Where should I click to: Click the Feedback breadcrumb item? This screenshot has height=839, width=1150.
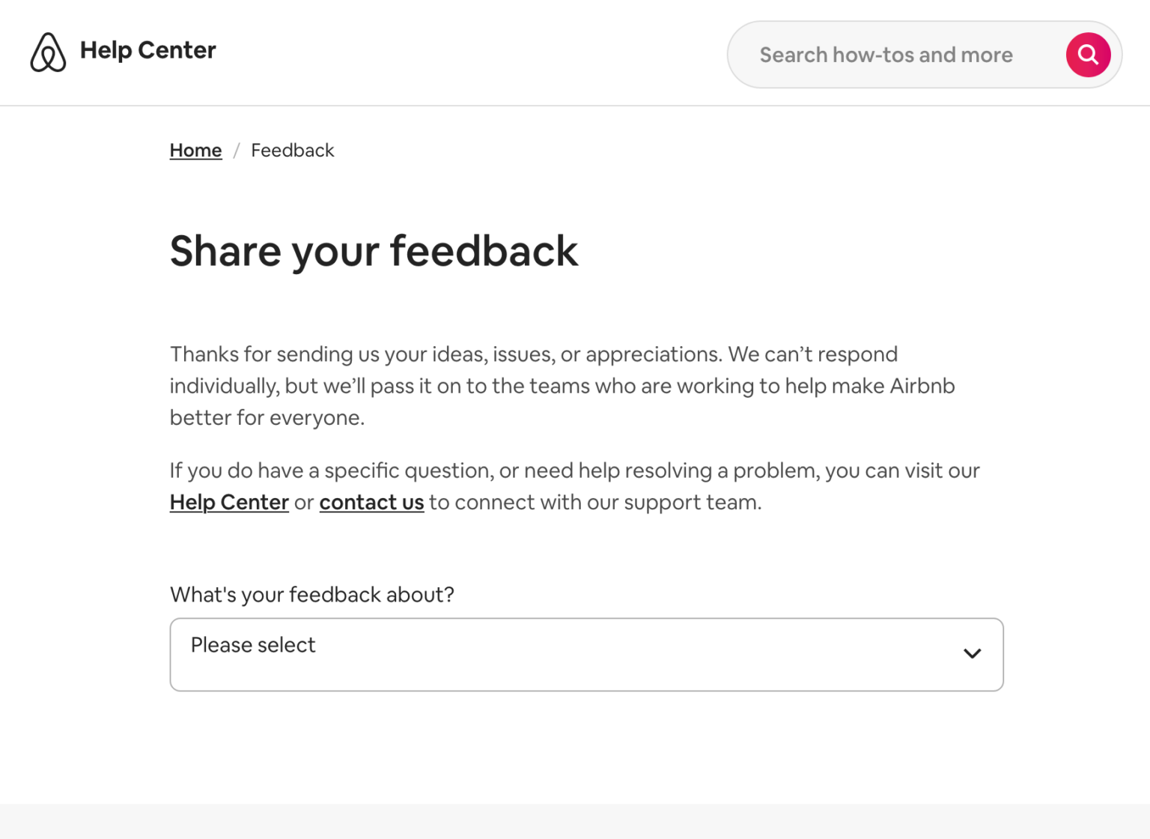coord(292,151)
